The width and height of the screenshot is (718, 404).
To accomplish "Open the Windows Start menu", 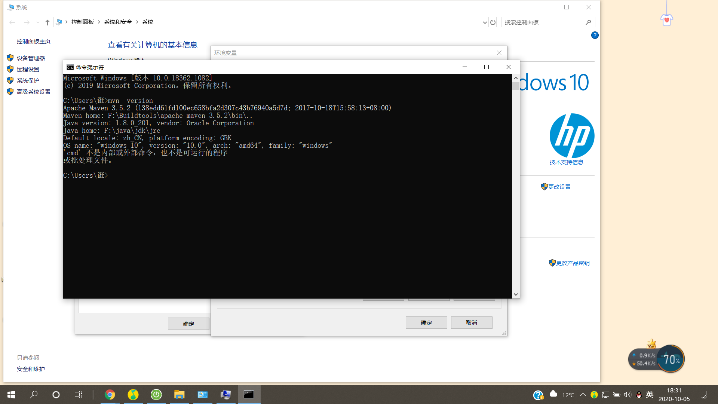I will (x=11, y=395).
